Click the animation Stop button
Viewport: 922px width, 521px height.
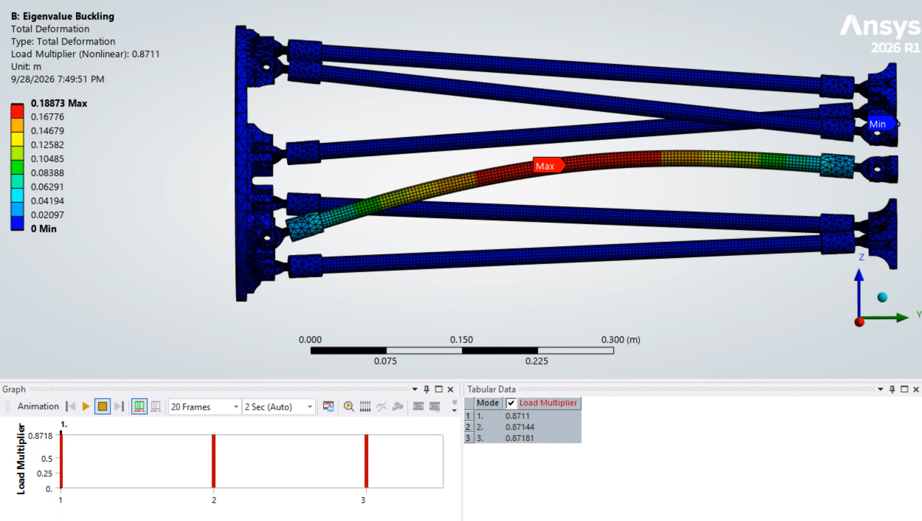[102, 406]
